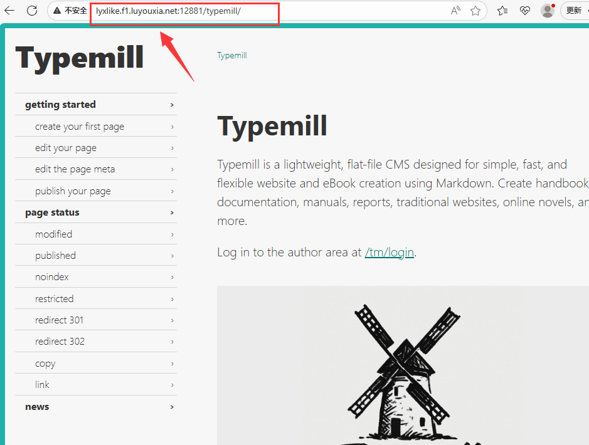
Task: Activate the Read Aloud icon in address bar
Action: pyautogui.click(x=455, y=11)
